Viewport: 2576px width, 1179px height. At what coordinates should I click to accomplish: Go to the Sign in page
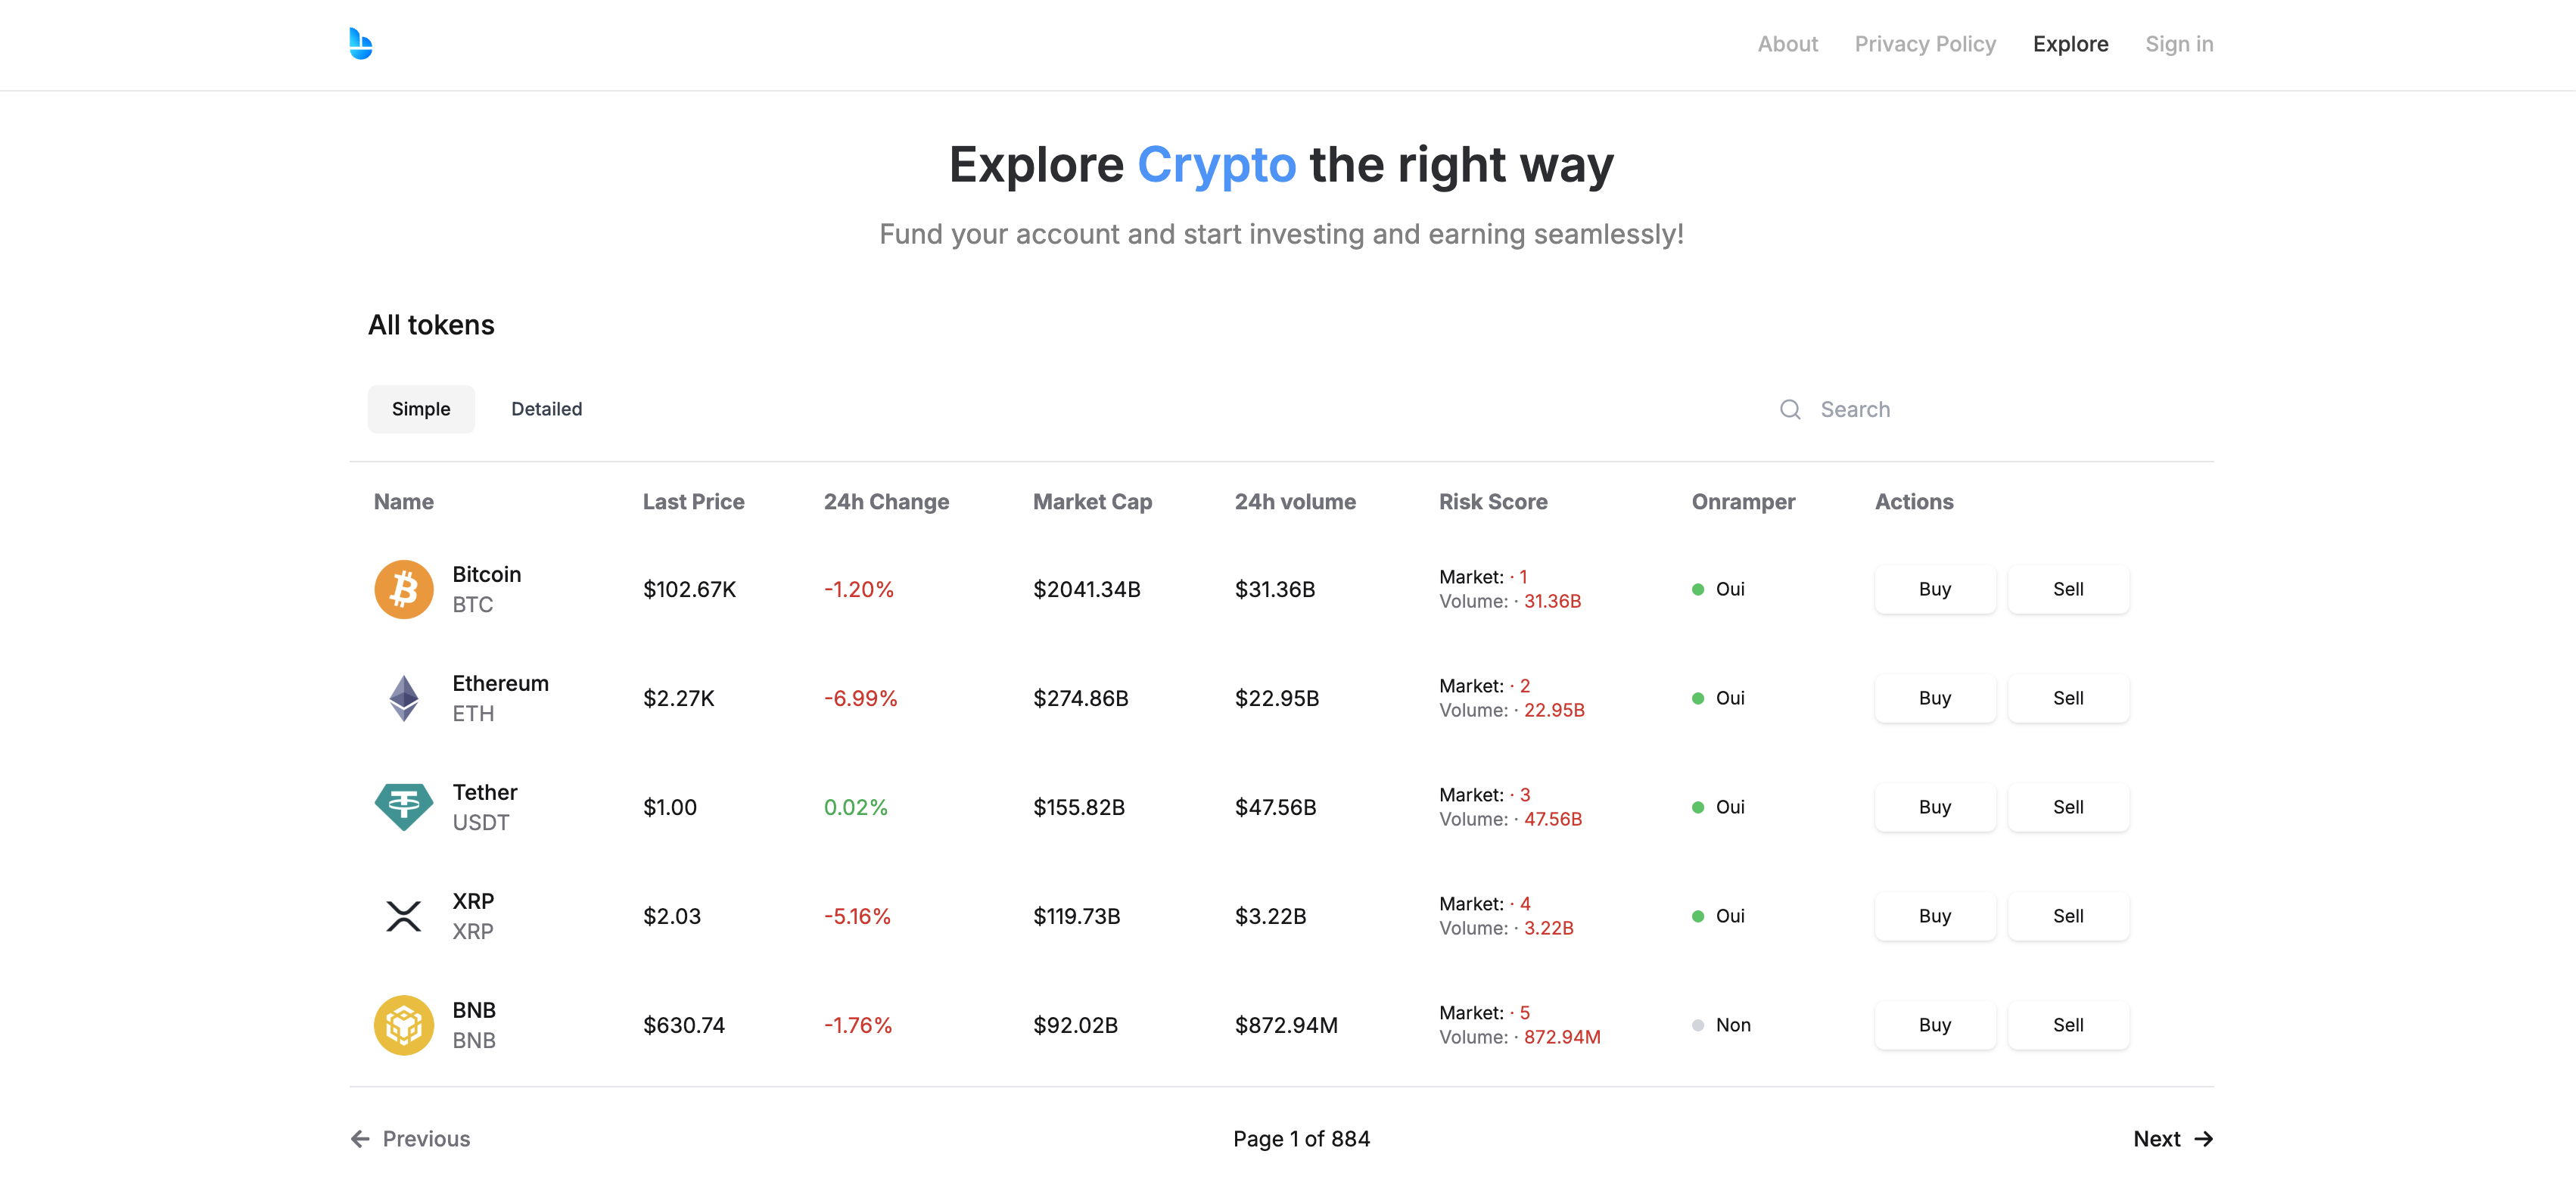coord(2178,44)
